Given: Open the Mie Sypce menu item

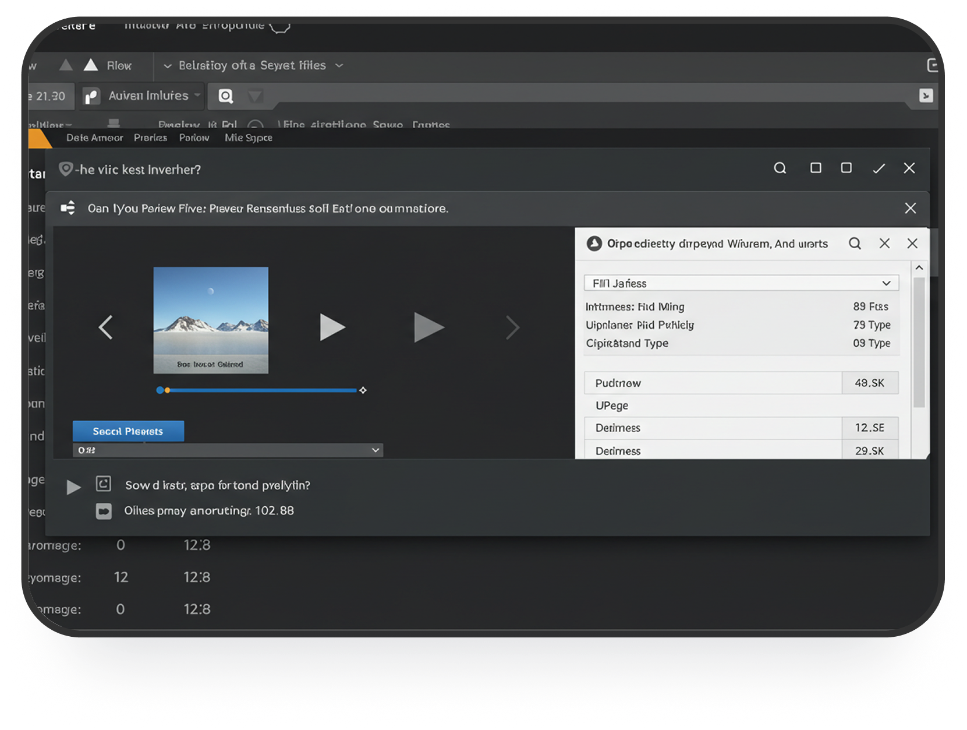Looking at the screenshot, I should [x=248, y=138].
